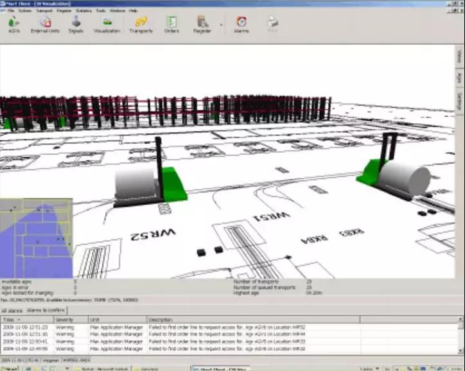The height and width of the screenshot is (371, 465).
Task: Select the first alarm row for WR52
Action: pyautogui.click(x=193, y=327)
